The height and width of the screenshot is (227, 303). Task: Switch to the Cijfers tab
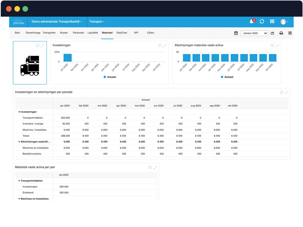click(150, 33)
